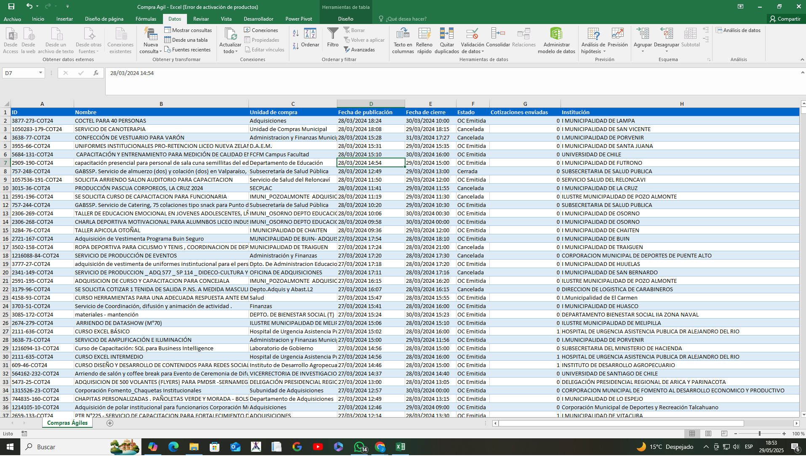Open Diseño de página tab

pos(104,19)
